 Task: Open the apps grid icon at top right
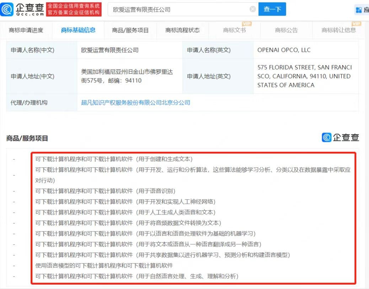coord(359,10)
